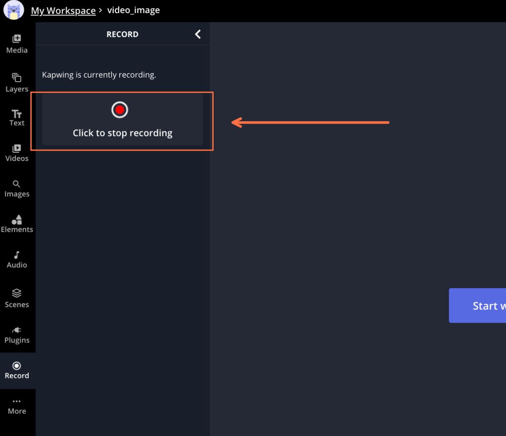This screenshot has width=506, height=436.
Task: Click the Kapwing cat logo avatar
Action: click(14, 10)
